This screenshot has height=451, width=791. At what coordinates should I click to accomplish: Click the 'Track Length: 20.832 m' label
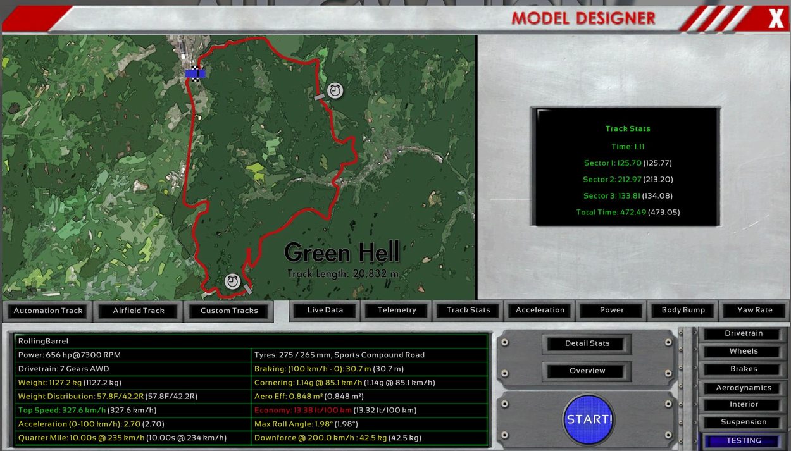pos(342,274)
